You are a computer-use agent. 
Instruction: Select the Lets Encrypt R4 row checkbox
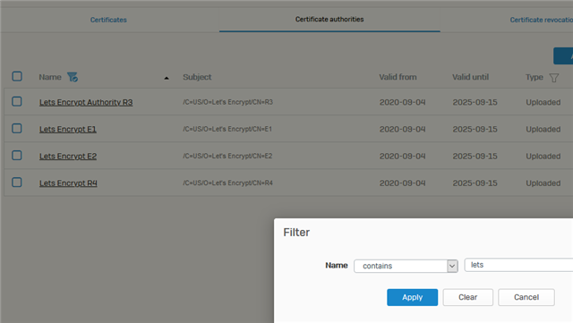(x=17, y=183)
